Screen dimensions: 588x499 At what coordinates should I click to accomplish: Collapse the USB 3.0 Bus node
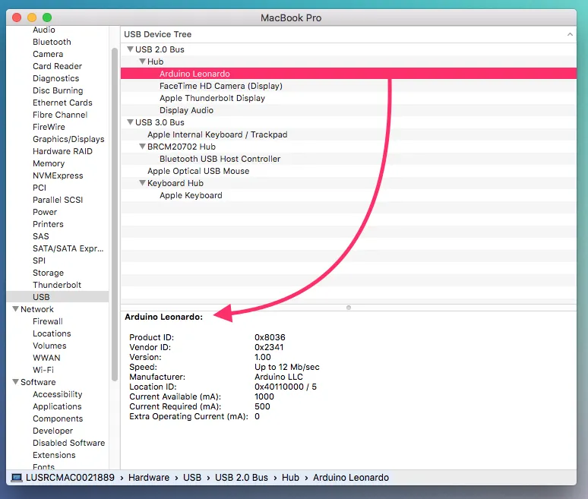[130, 122]
